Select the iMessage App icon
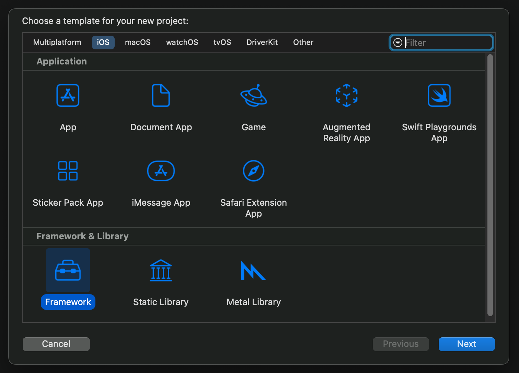This screenshot has height=373, width=519. [161, 171]
